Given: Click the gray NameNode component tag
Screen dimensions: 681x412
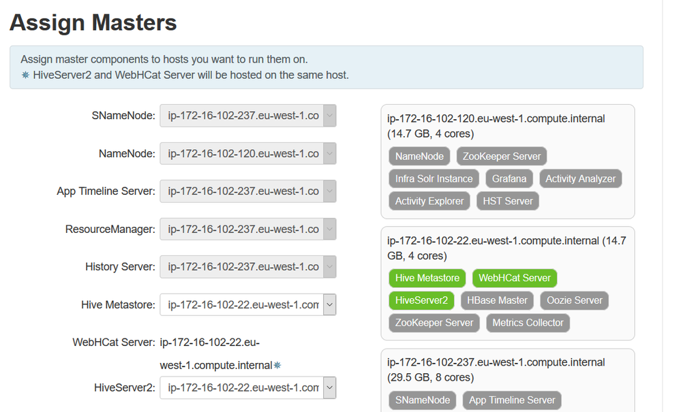Looking at the screenshot, I should tap(419, 157).
